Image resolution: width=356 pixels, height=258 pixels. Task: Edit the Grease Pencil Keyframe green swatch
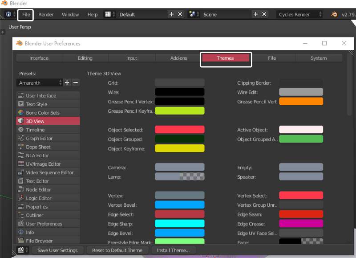coord(180,111)
